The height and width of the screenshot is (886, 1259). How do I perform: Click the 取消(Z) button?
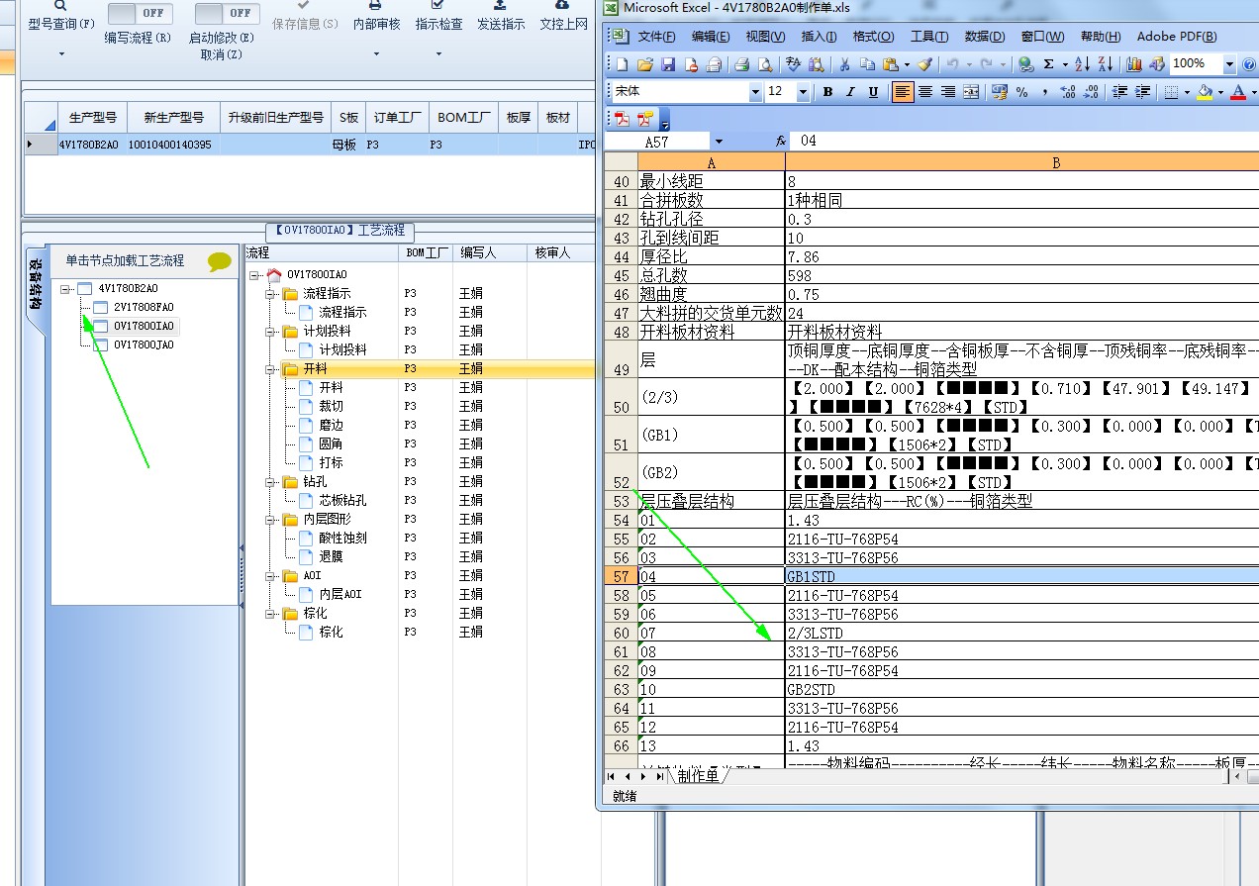tap(221, 54)
